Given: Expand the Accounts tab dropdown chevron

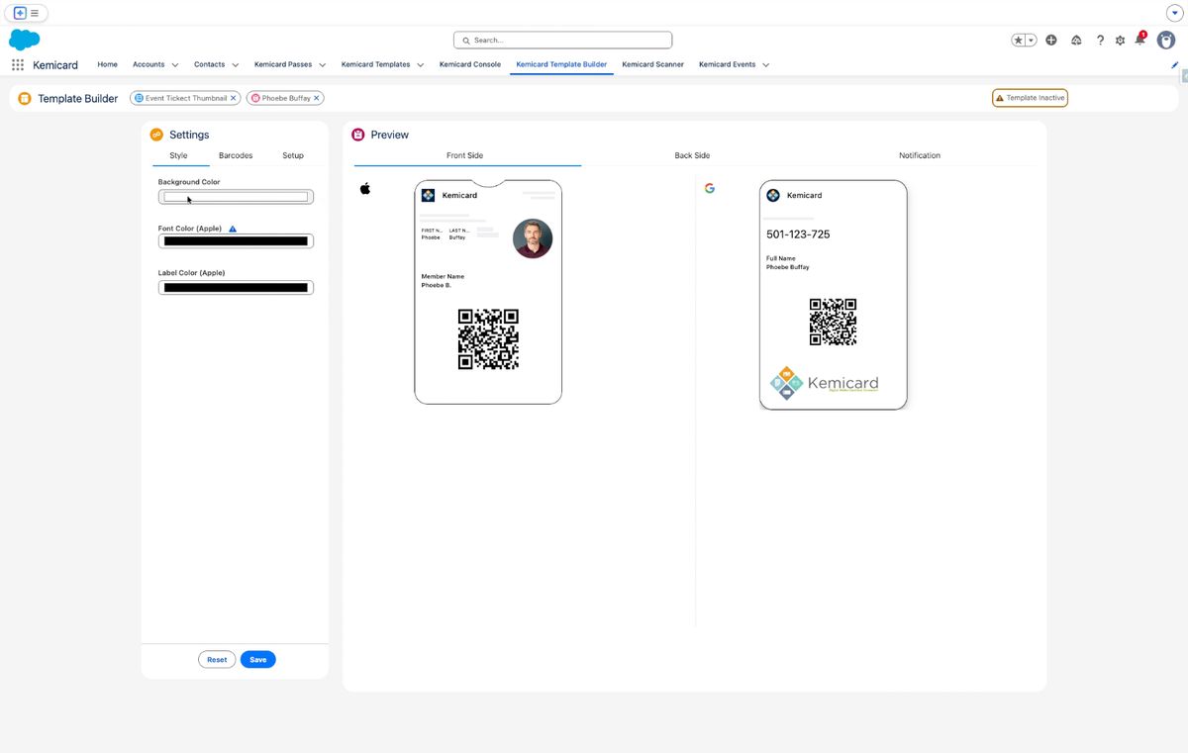Looking at the screenshot, I should 175,65.
